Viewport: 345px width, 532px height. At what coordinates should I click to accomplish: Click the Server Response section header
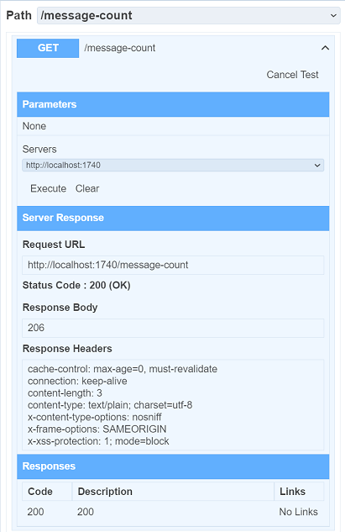(x=173, y=219)
